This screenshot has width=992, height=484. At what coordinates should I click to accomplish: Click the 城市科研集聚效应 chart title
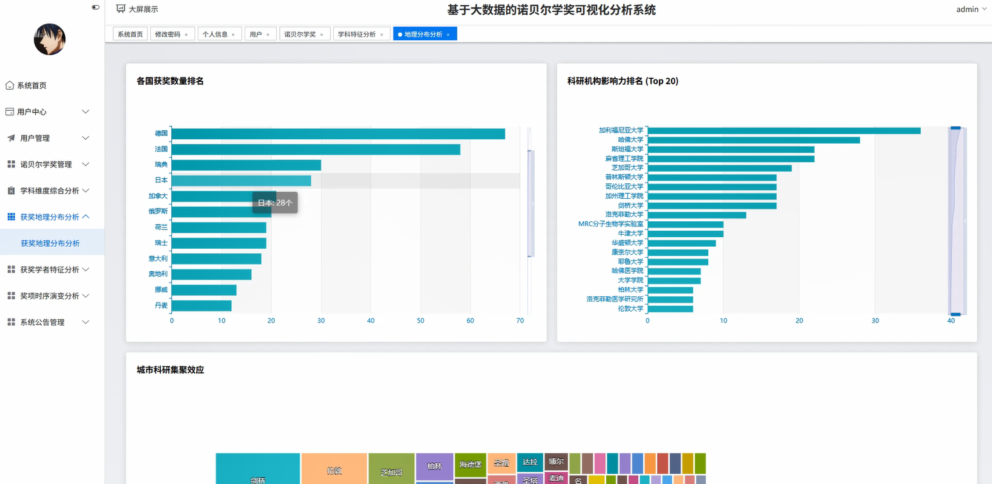pos(170,370)
